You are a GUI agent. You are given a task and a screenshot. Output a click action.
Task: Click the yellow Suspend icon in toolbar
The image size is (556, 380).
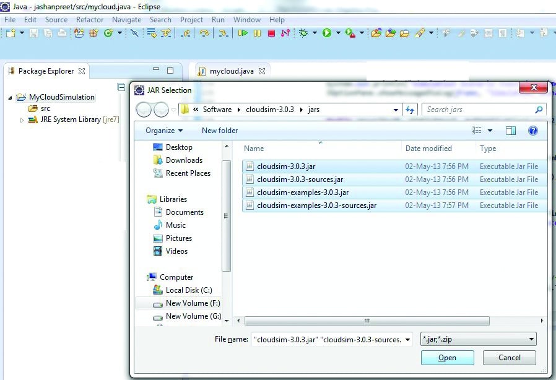click(257, 33)
